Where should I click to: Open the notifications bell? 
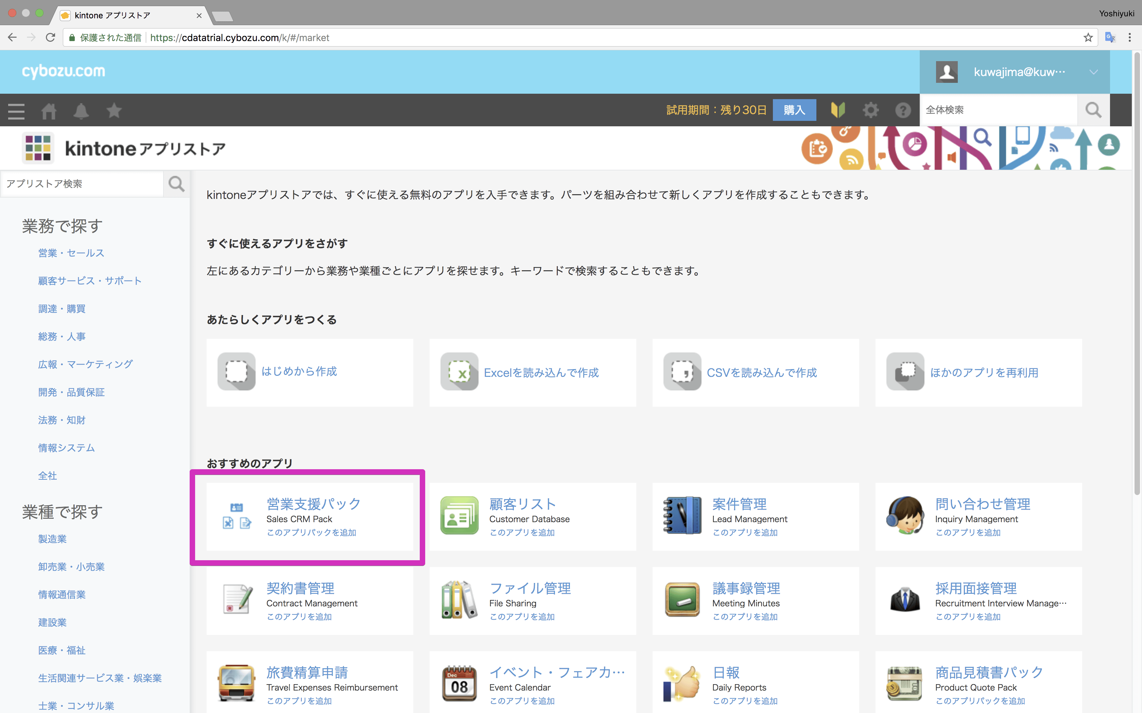point(81,111)
